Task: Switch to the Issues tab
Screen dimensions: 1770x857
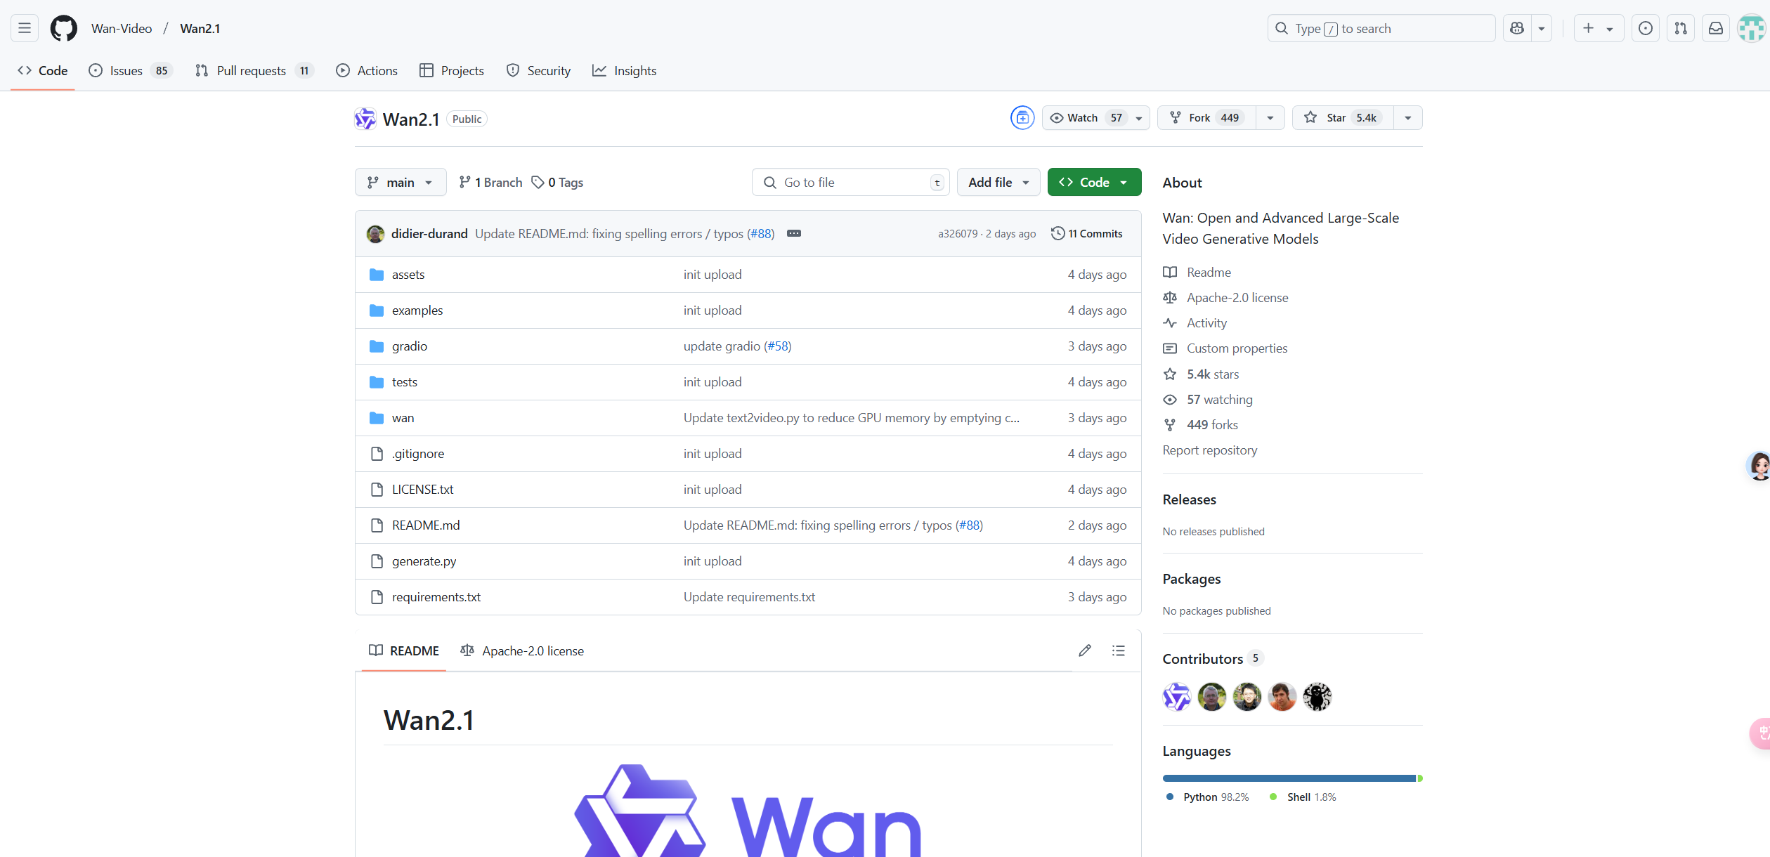Action: (126, 71)
